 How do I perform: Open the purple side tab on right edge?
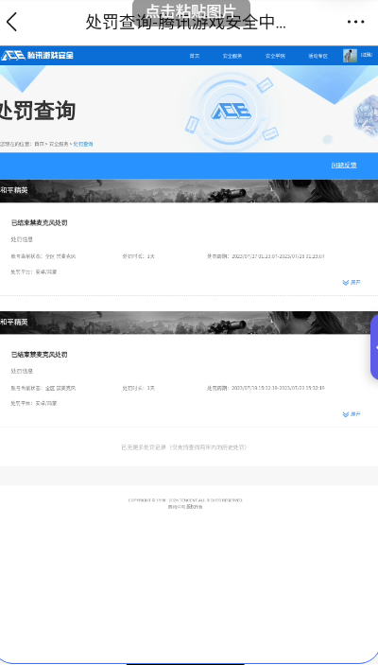tap(374, 347)
